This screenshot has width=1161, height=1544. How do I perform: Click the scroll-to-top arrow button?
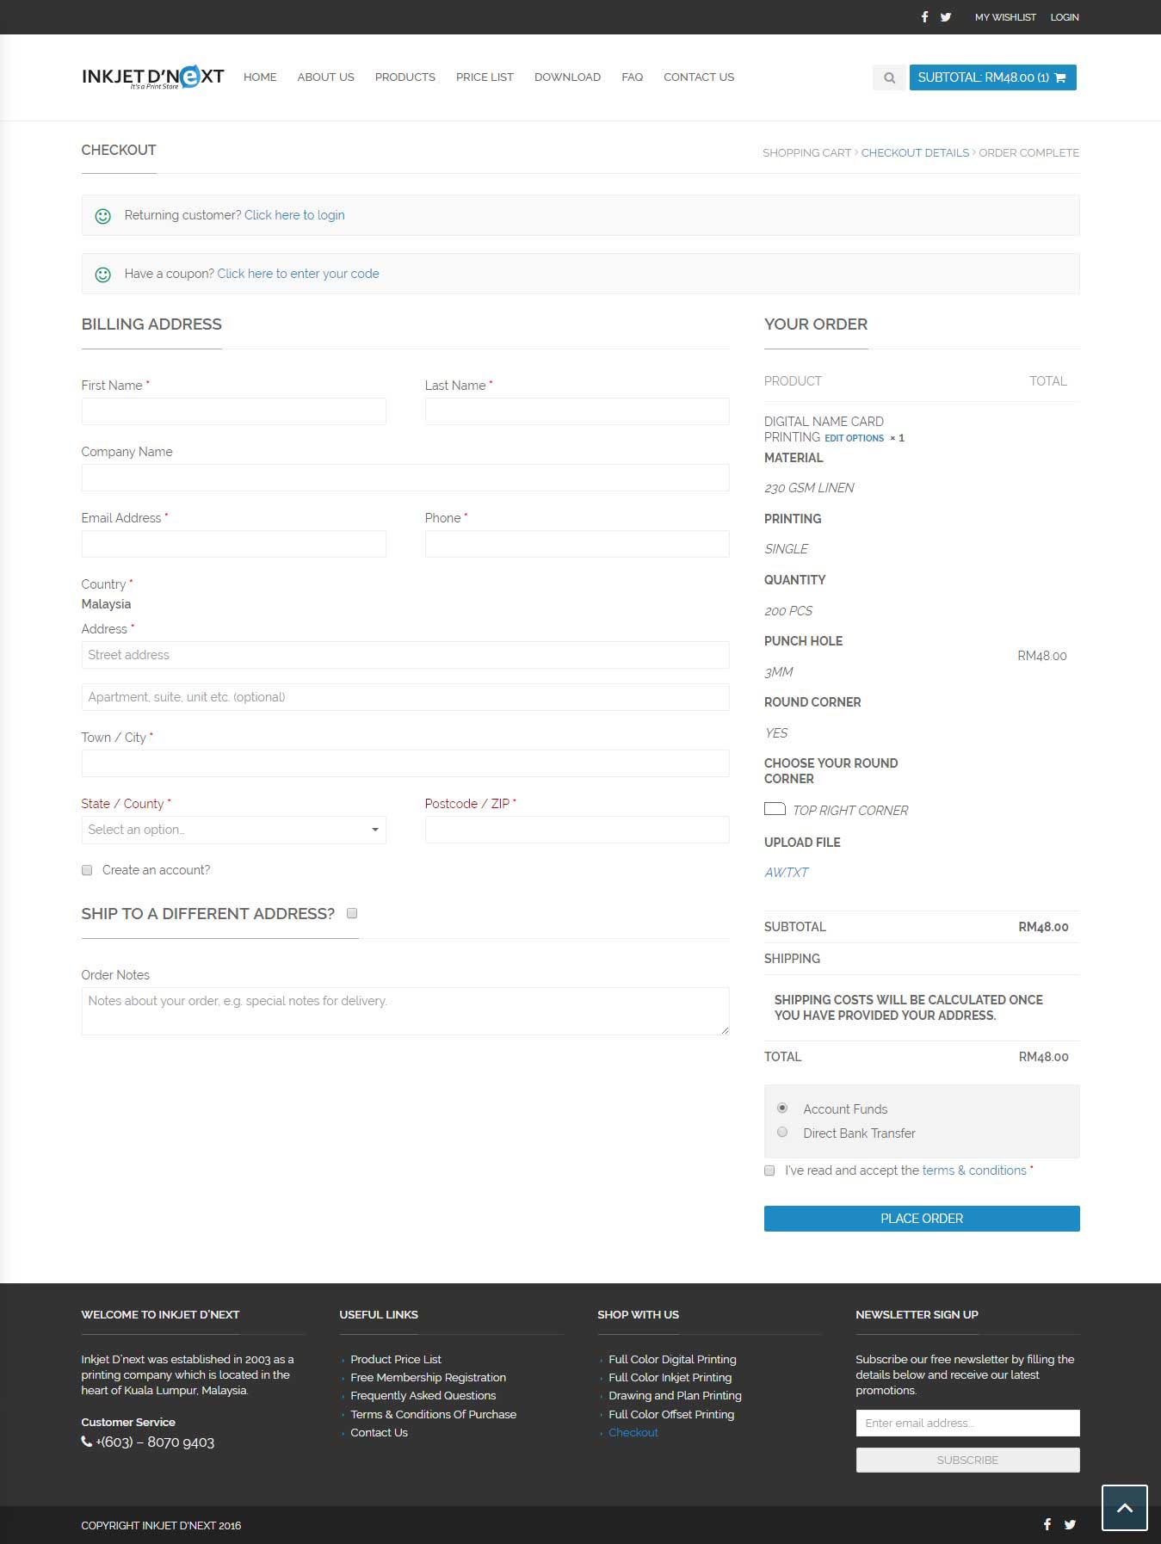[x=1124, y=1507]
